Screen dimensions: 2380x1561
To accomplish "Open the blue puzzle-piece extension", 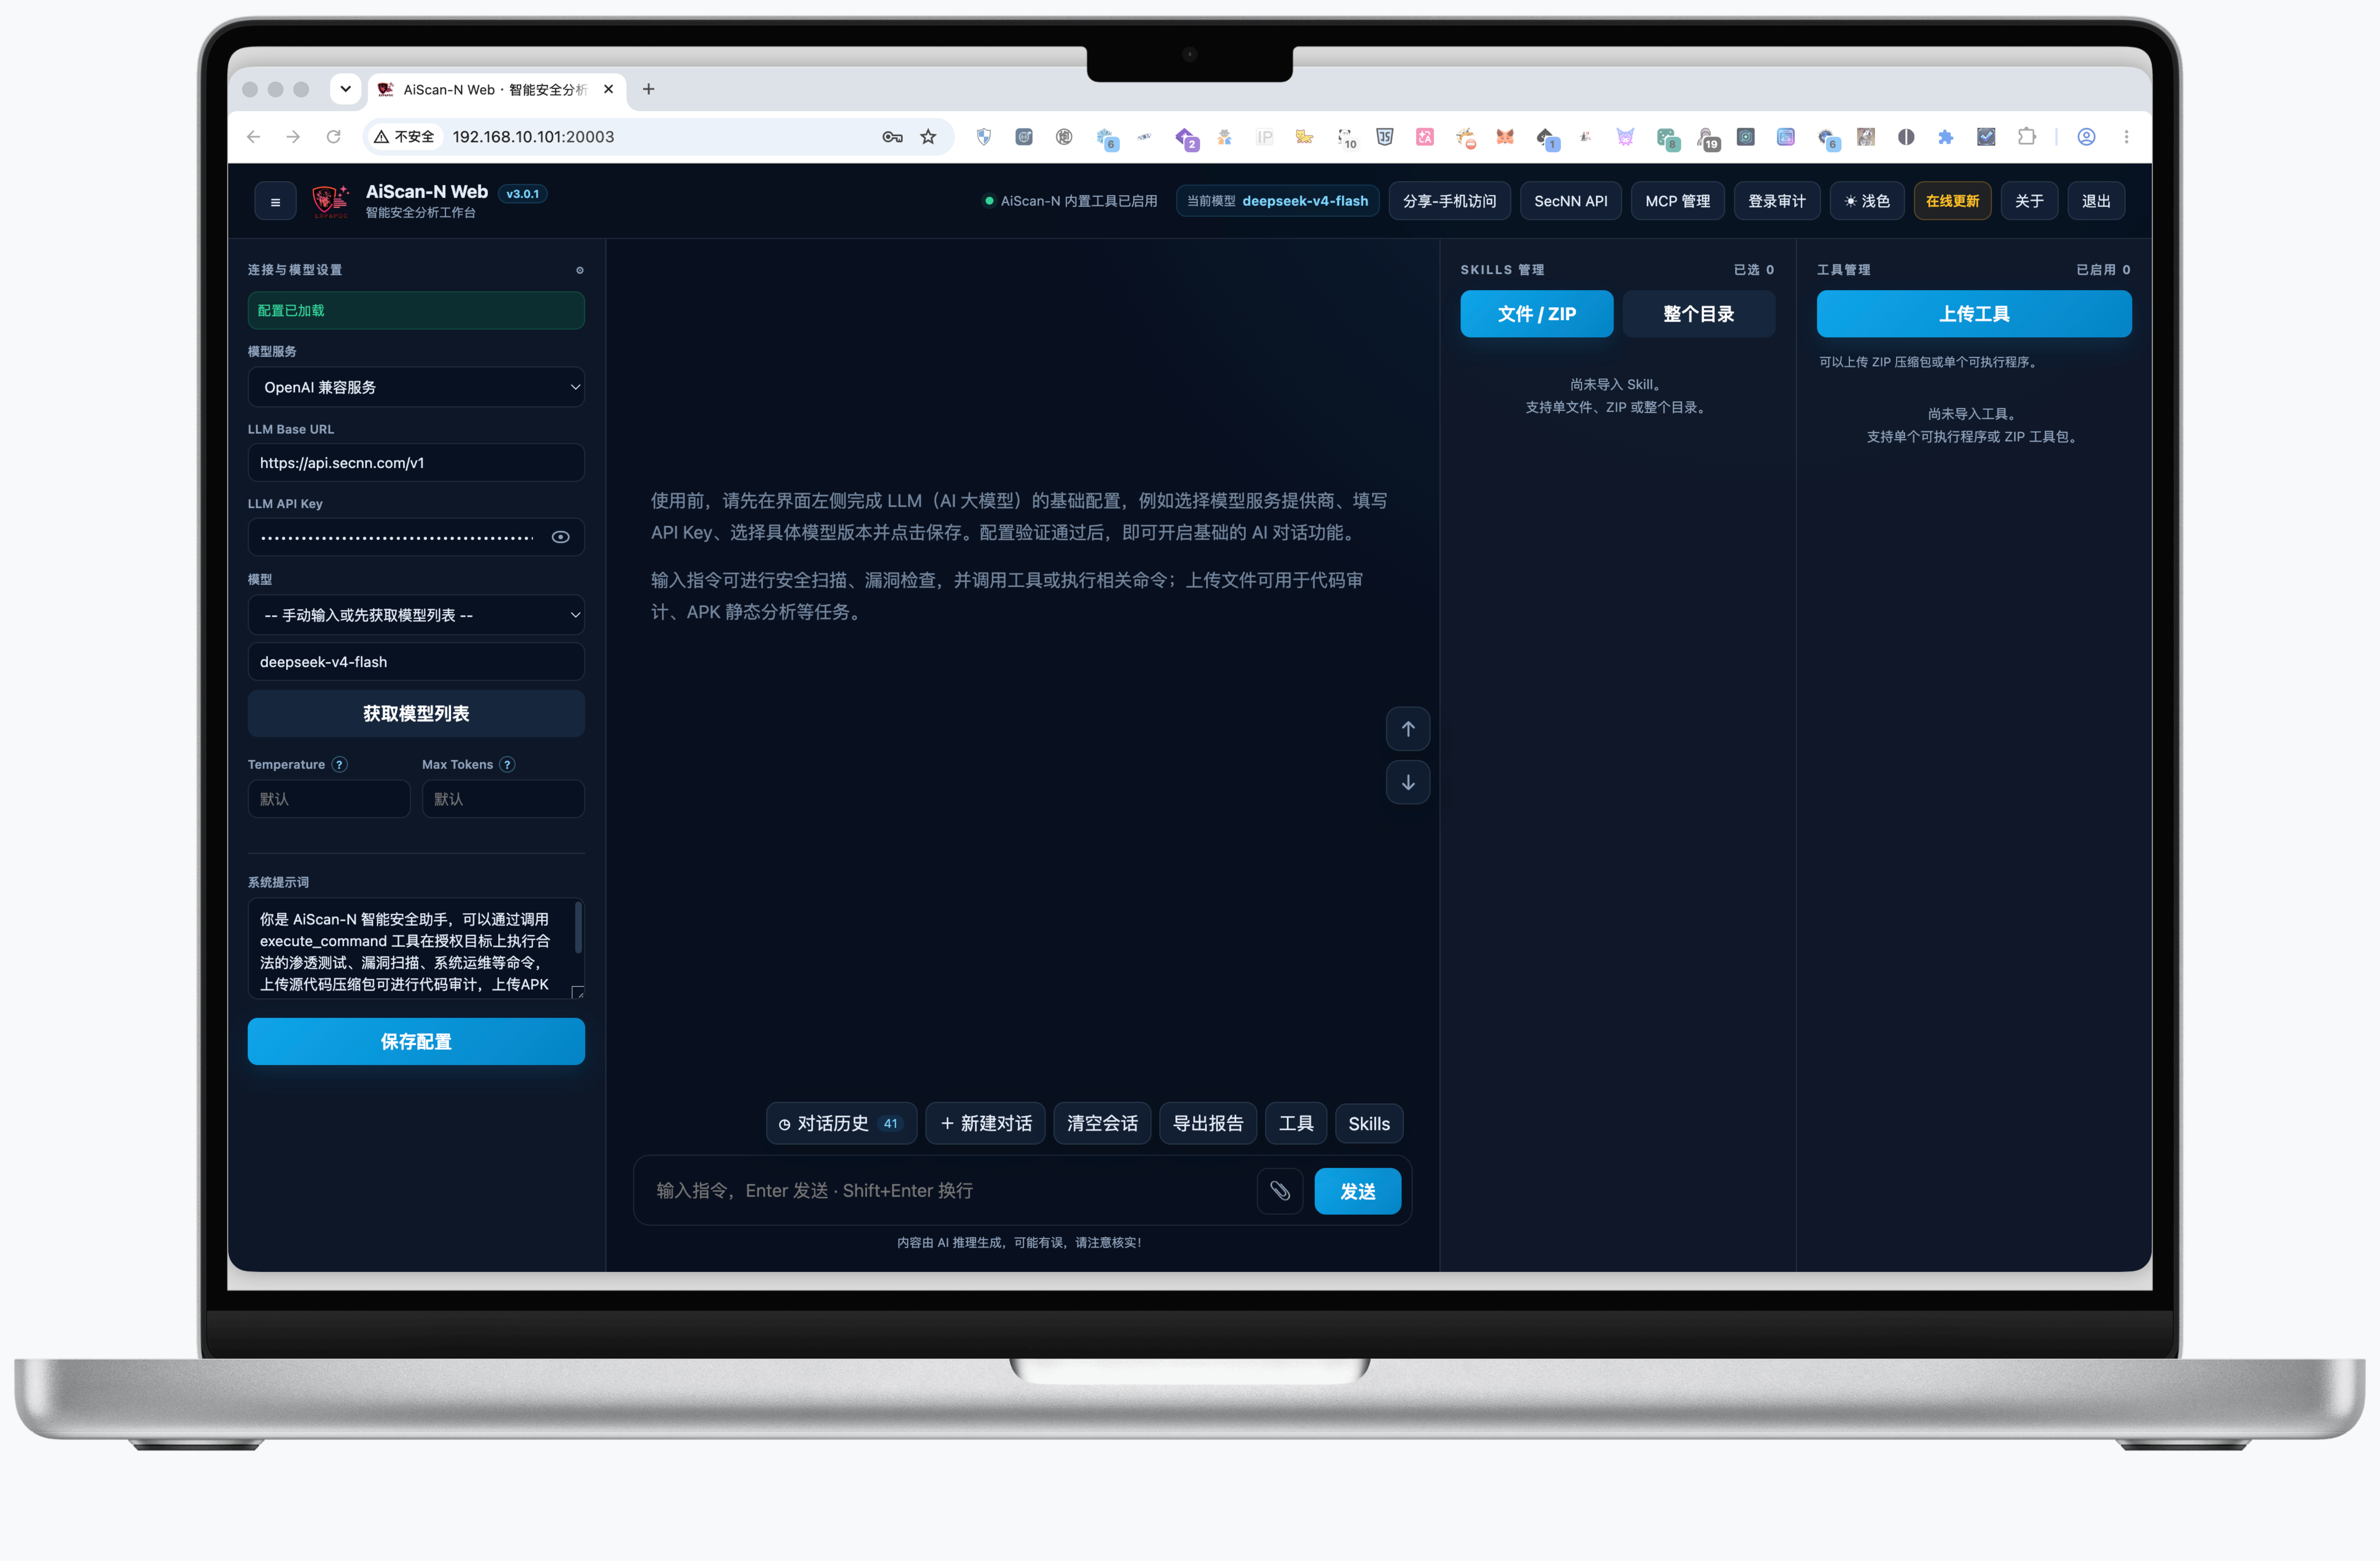I will coord(1946,137).
